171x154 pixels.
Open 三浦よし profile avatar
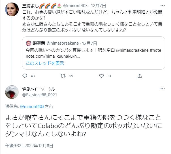coord(12,11)
